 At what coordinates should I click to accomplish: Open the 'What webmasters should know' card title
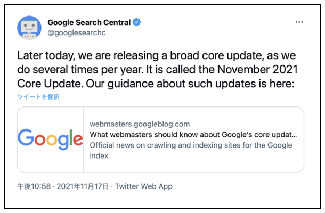193,135
